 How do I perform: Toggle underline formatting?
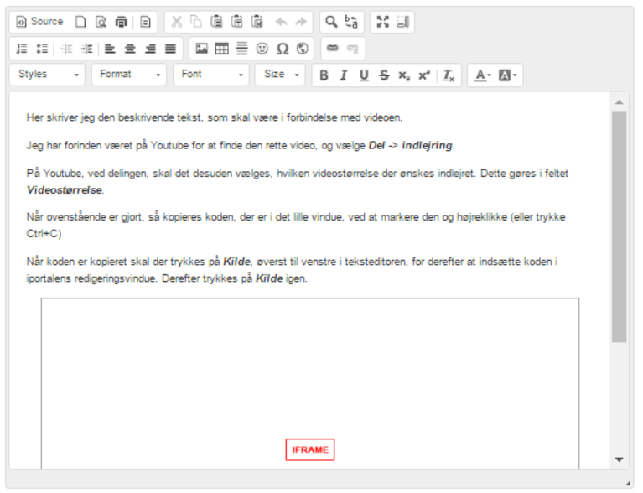point(364,75)
